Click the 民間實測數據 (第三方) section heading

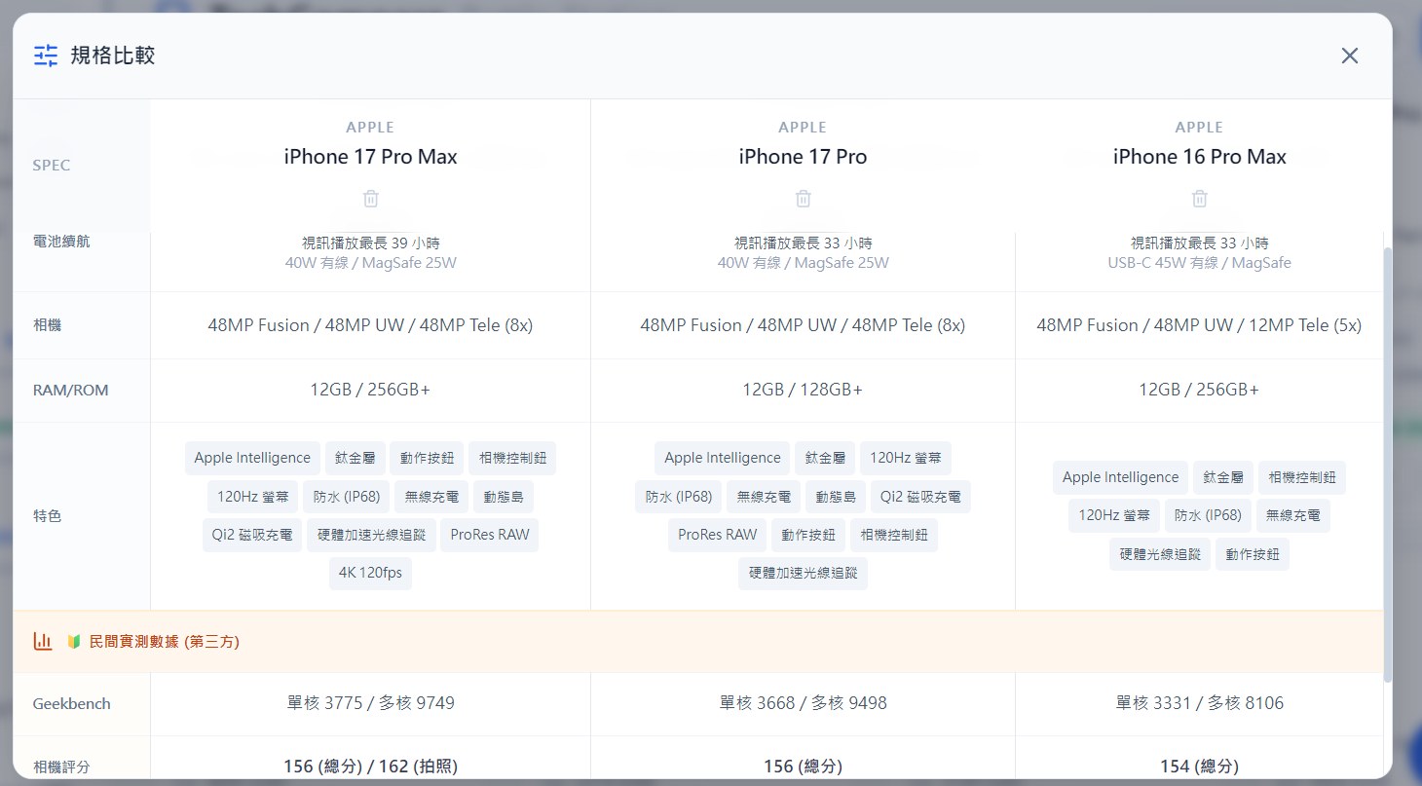click(x=164, y=642)
